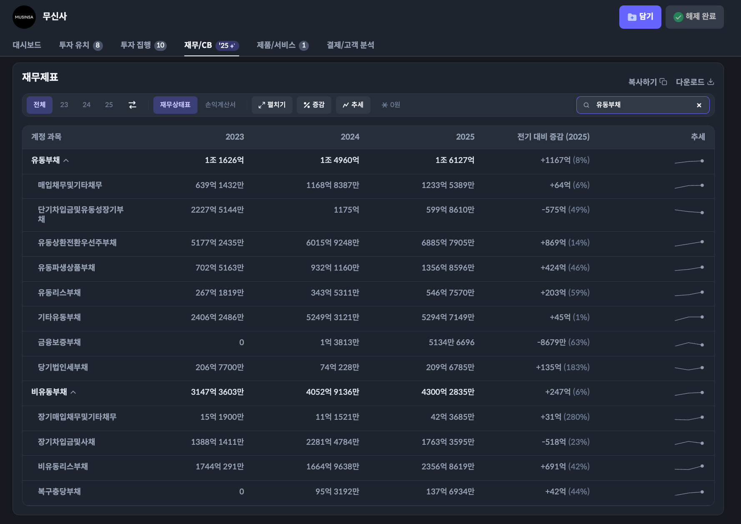The image size is (741, 524).
Task: Switch to the 투자 유치 tab
Action: (x=80, y=45)
